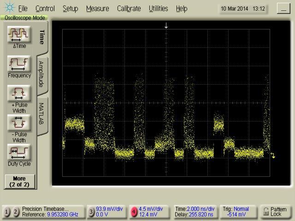
Task: Open the Help menu
Action: point(182,9)
